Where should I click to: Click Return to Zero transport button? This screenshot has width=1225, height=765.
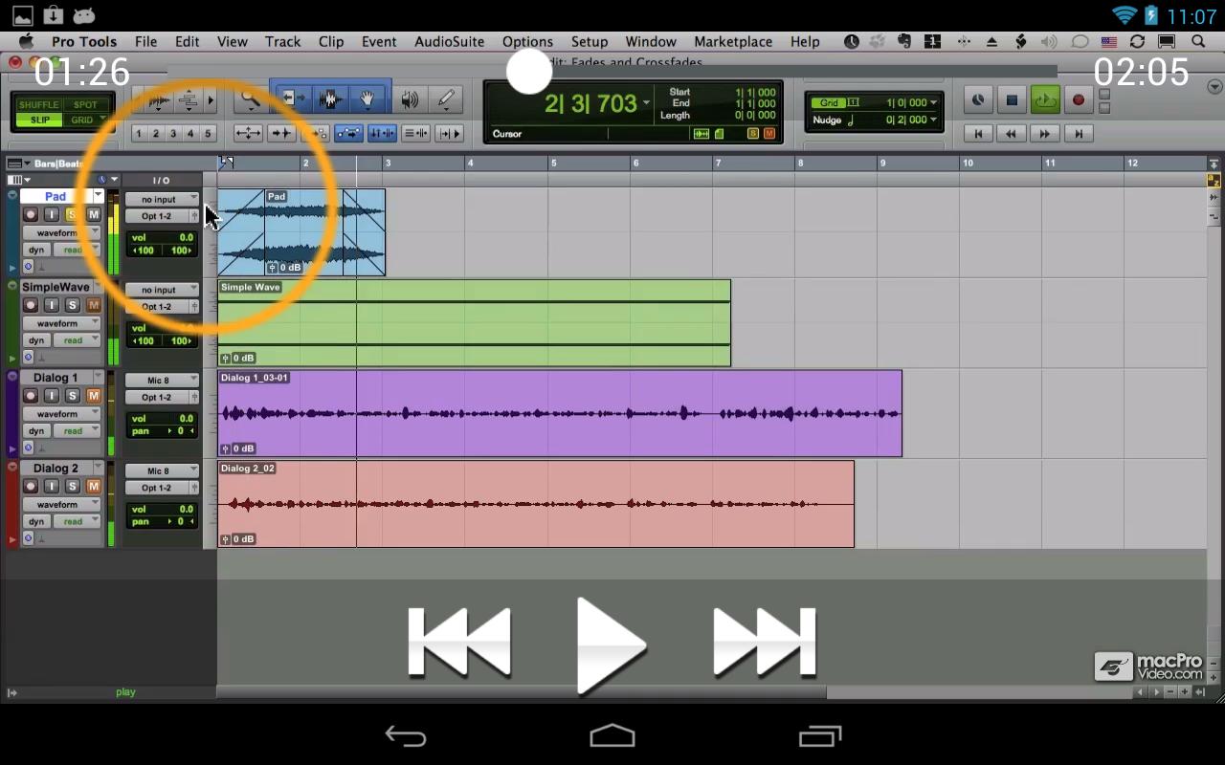coord(978,134)
